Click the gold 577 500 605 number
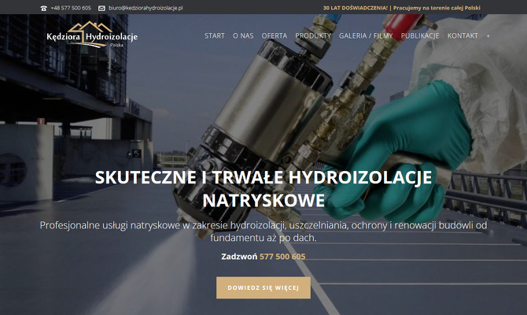527x315 pixels. [282, 257]
